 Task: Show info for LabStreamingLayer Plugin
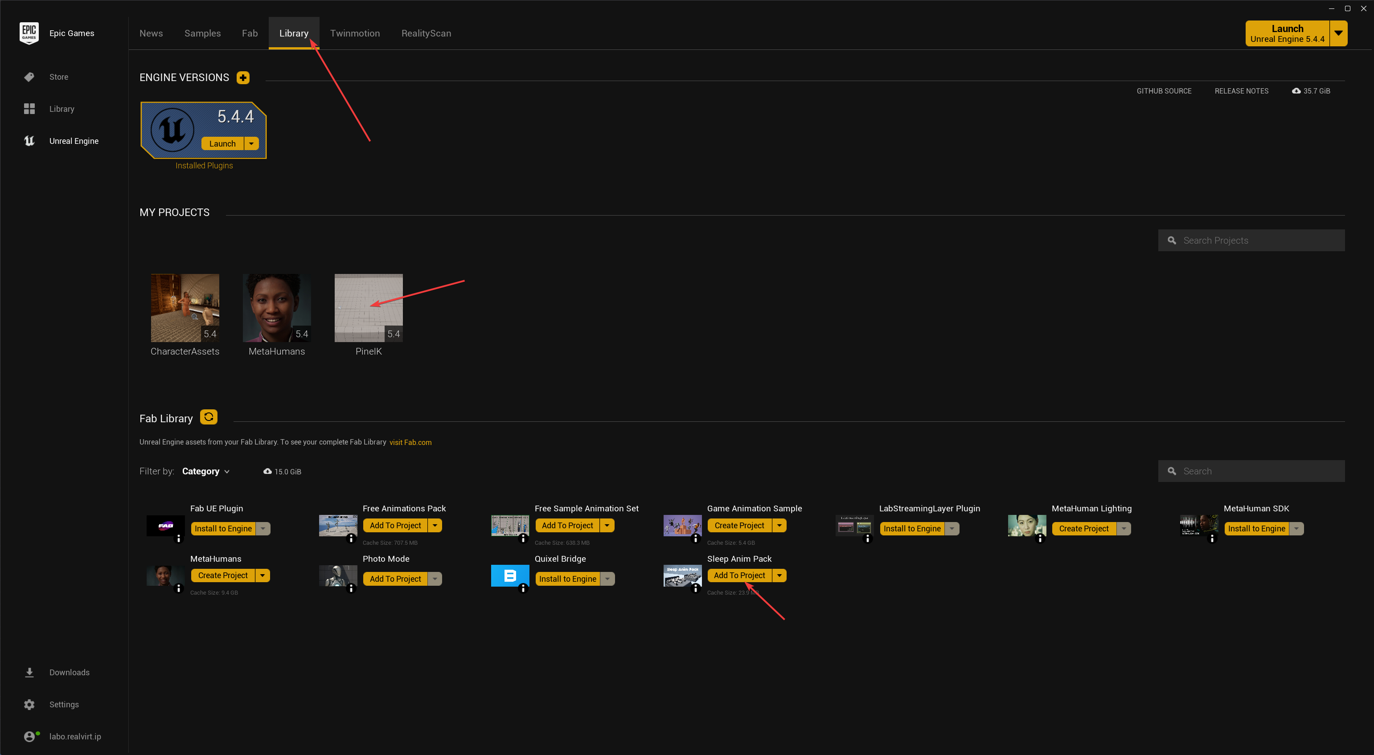868,539
